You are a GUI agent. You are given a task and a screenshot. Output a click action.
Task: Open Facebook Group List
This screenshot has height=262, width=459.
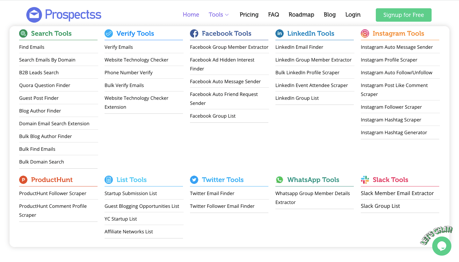click(x=213, y=116)
